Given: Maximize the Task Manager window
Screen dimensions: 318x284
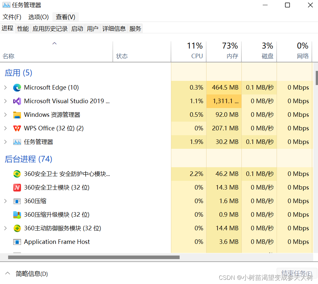Looking at the screenshot, I should tap(287, 5).
